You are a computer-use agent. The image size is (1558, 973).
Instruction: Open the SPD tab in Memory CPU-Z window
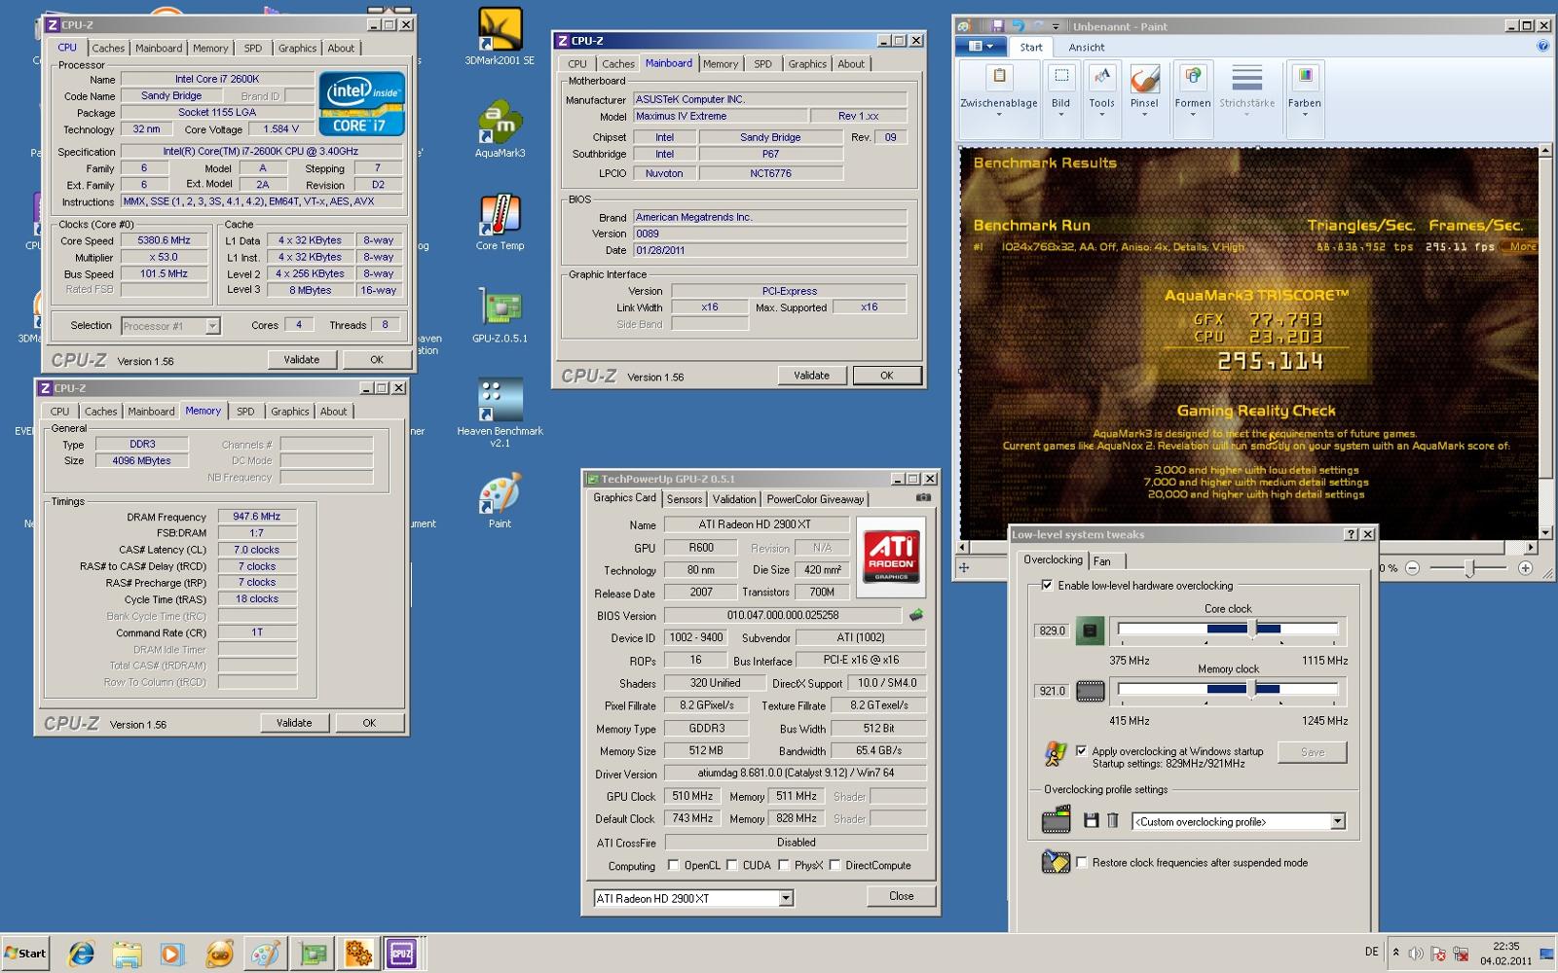coord(245,412)
